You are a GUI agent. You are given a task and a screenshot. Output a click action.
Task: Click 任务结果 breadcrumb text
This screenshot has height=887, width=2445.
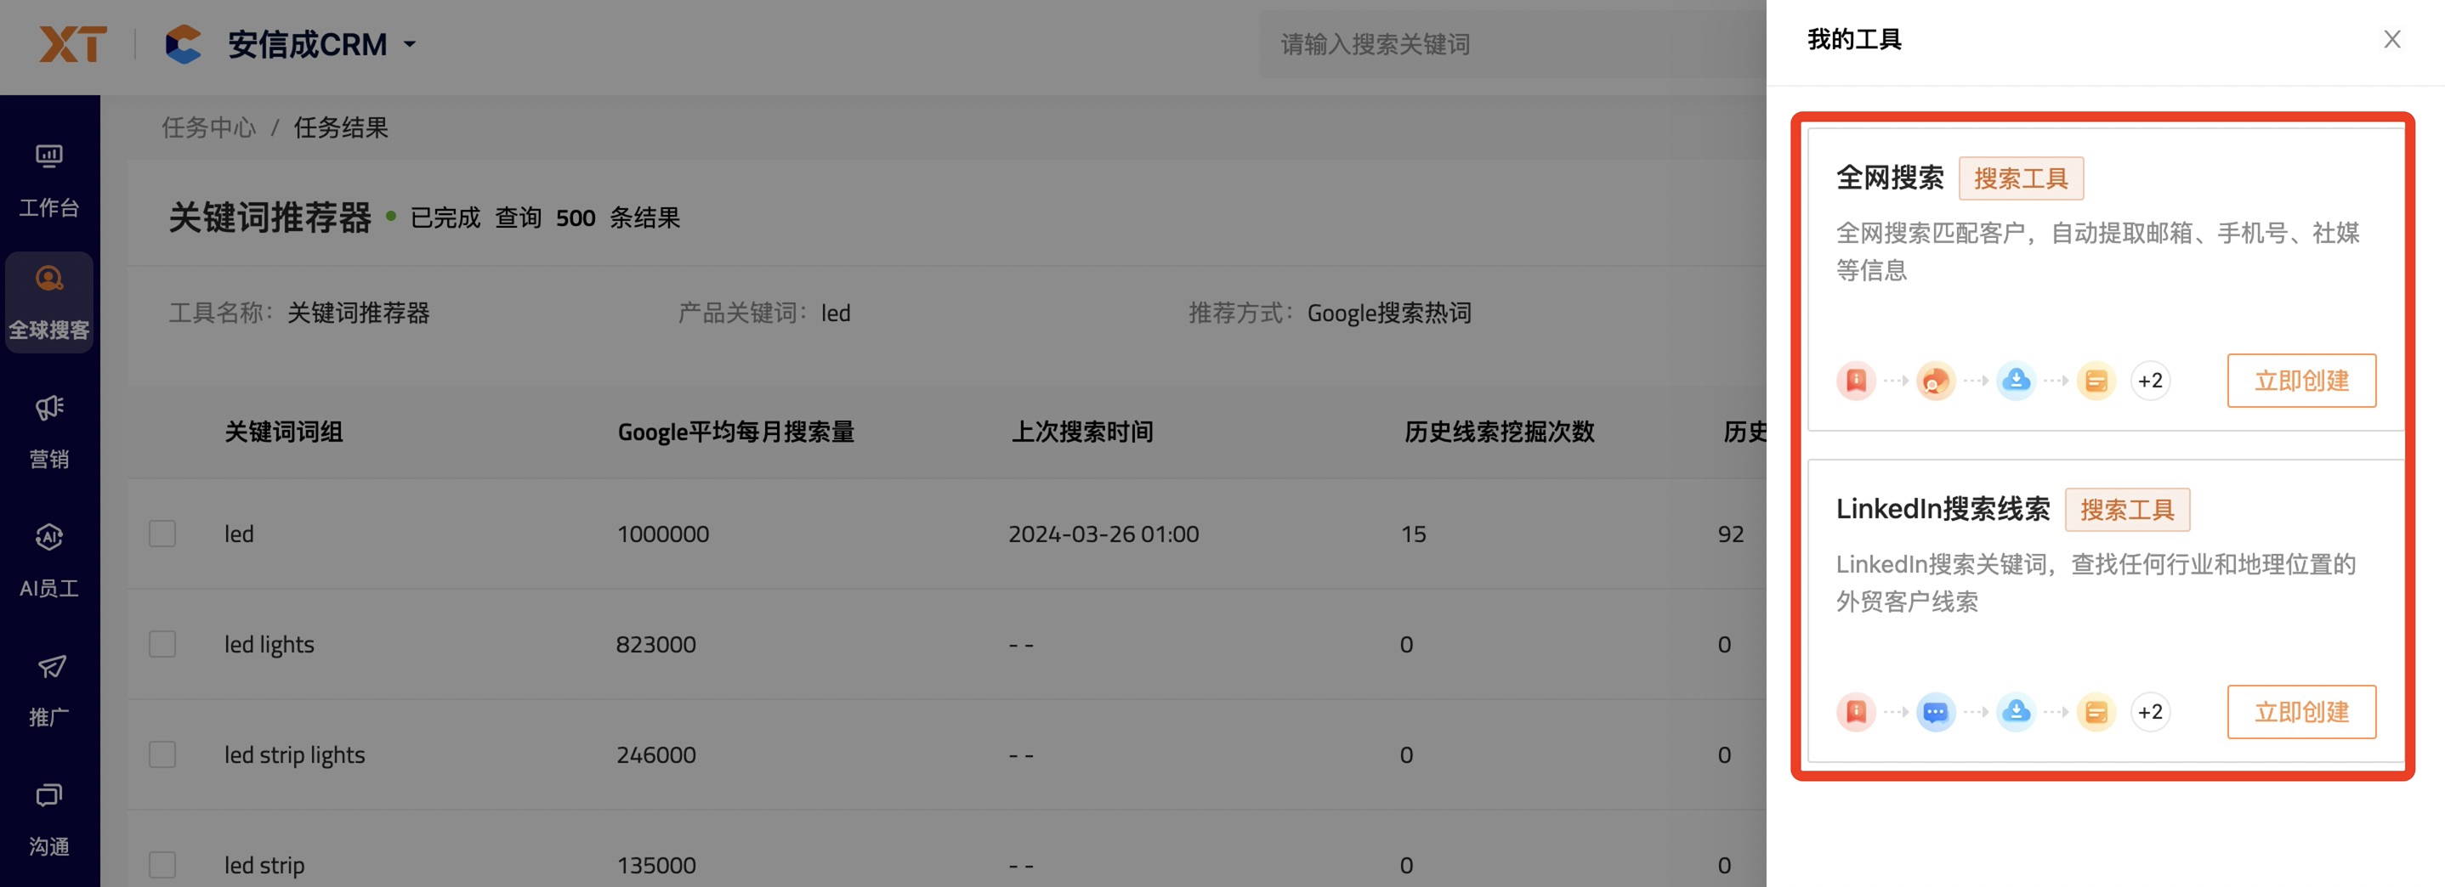click(341, 127)
